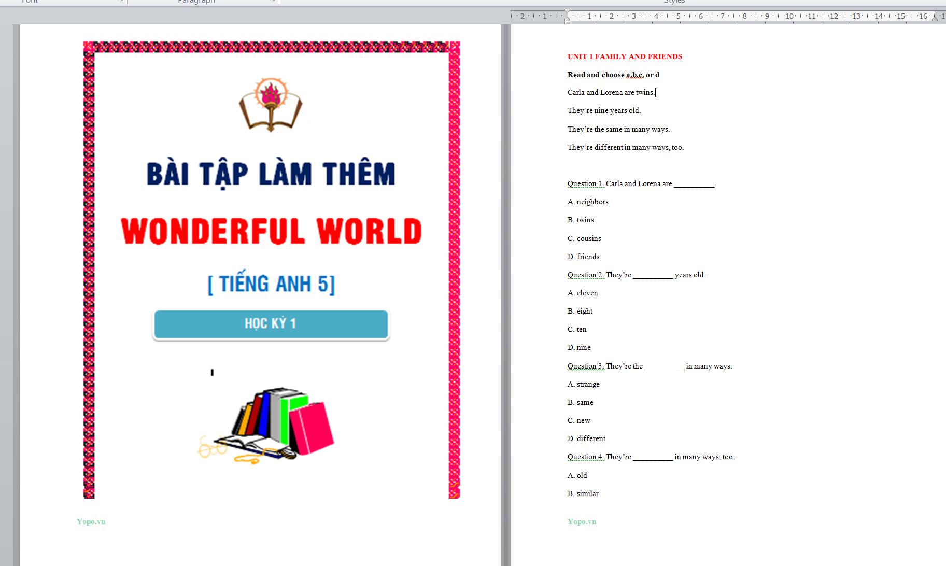Click answer 'B. similar'
946x566 pixels.
tap(583, 493)
